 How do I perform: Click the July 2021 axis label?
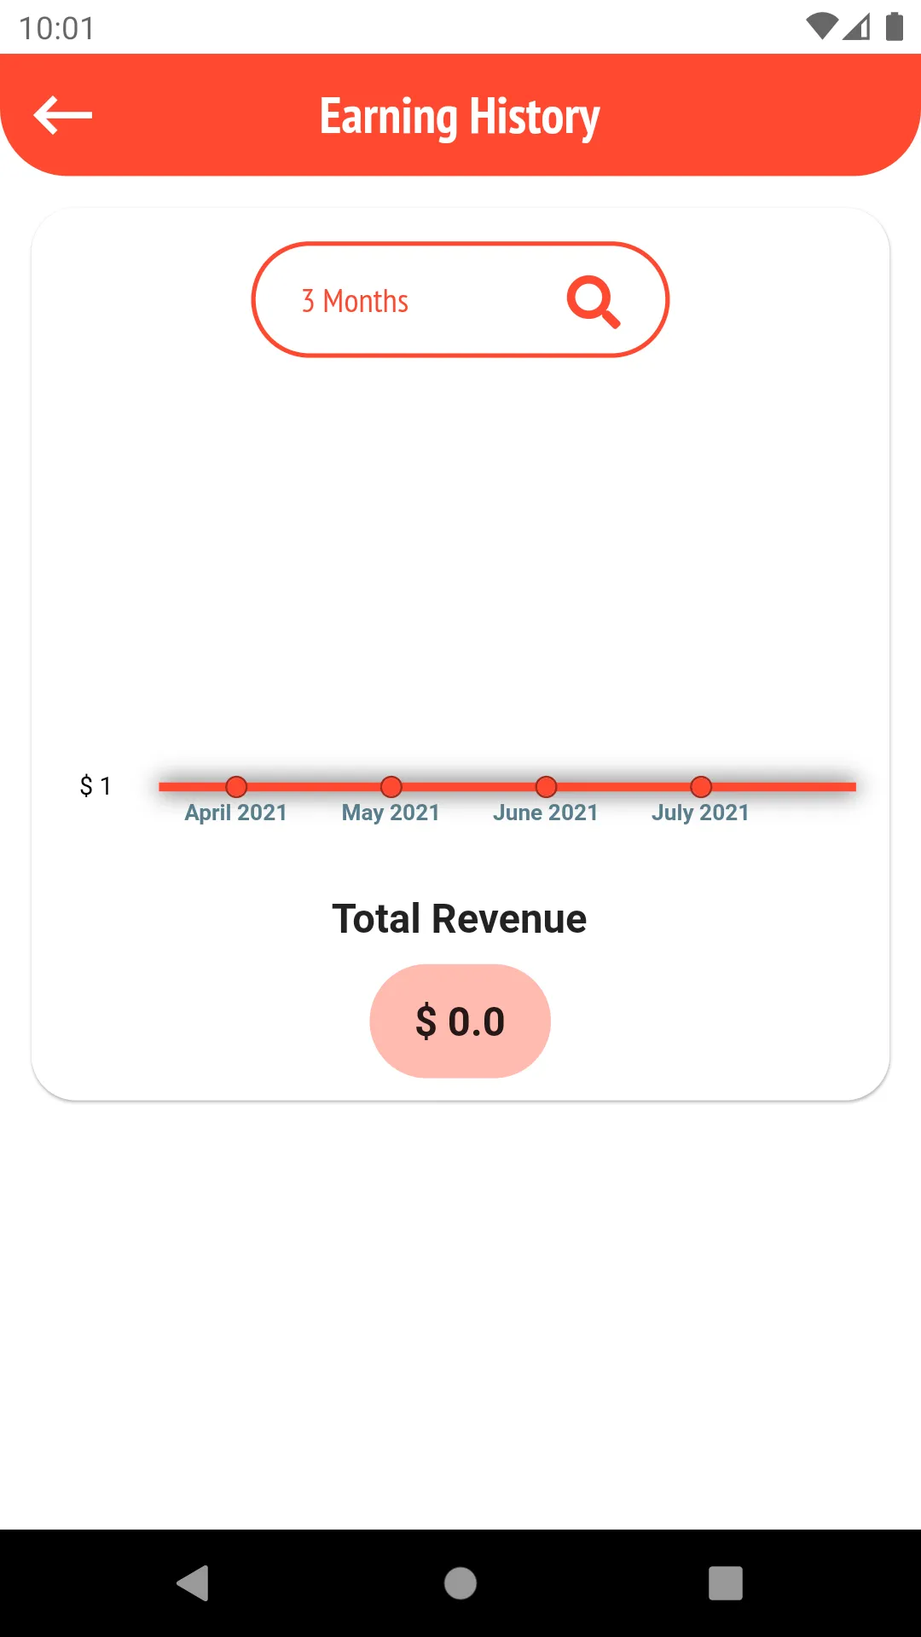pos(701,813)
